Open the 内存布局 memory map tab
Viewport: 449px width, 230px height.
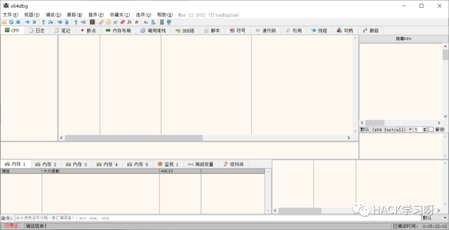point(118,31)
